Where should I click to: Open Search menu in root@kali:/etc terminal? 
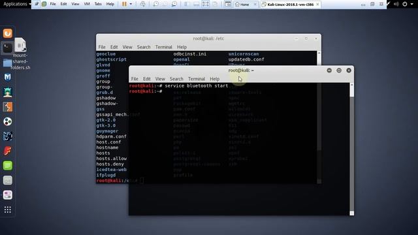pos(144,47)
